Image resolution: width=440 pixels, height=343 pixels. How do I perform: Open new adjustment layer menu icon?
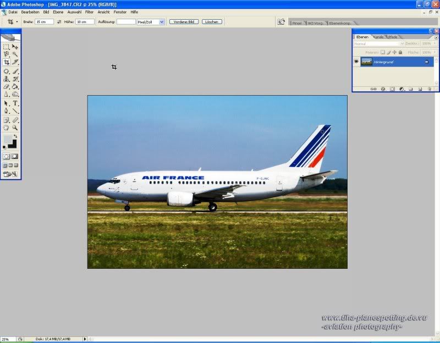[x=402, y=89]
